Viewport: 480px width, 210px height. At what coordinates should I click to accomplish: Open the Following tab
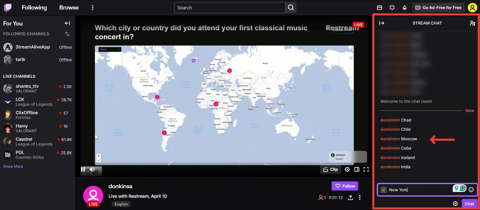pyautogui.click(x=34, y=8)
